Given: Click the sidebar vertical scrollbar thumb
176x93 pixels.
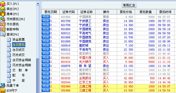Looking at the screenshot, I should point(38,32).
